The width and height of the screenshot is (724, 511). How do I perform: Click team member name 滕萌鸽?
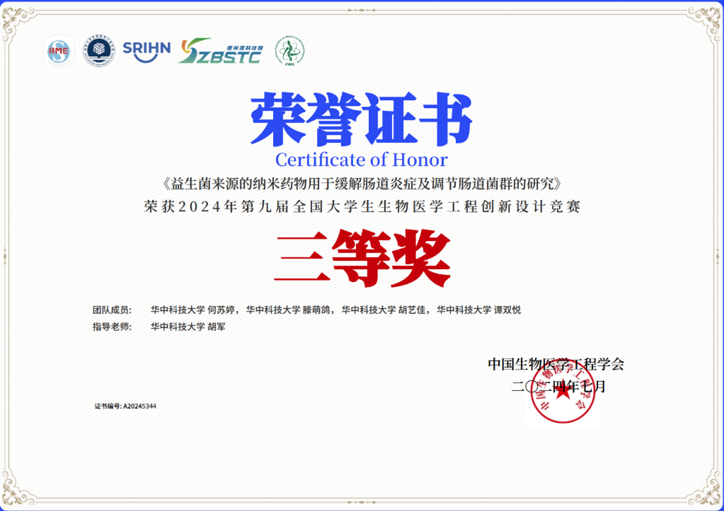[316, 310]
